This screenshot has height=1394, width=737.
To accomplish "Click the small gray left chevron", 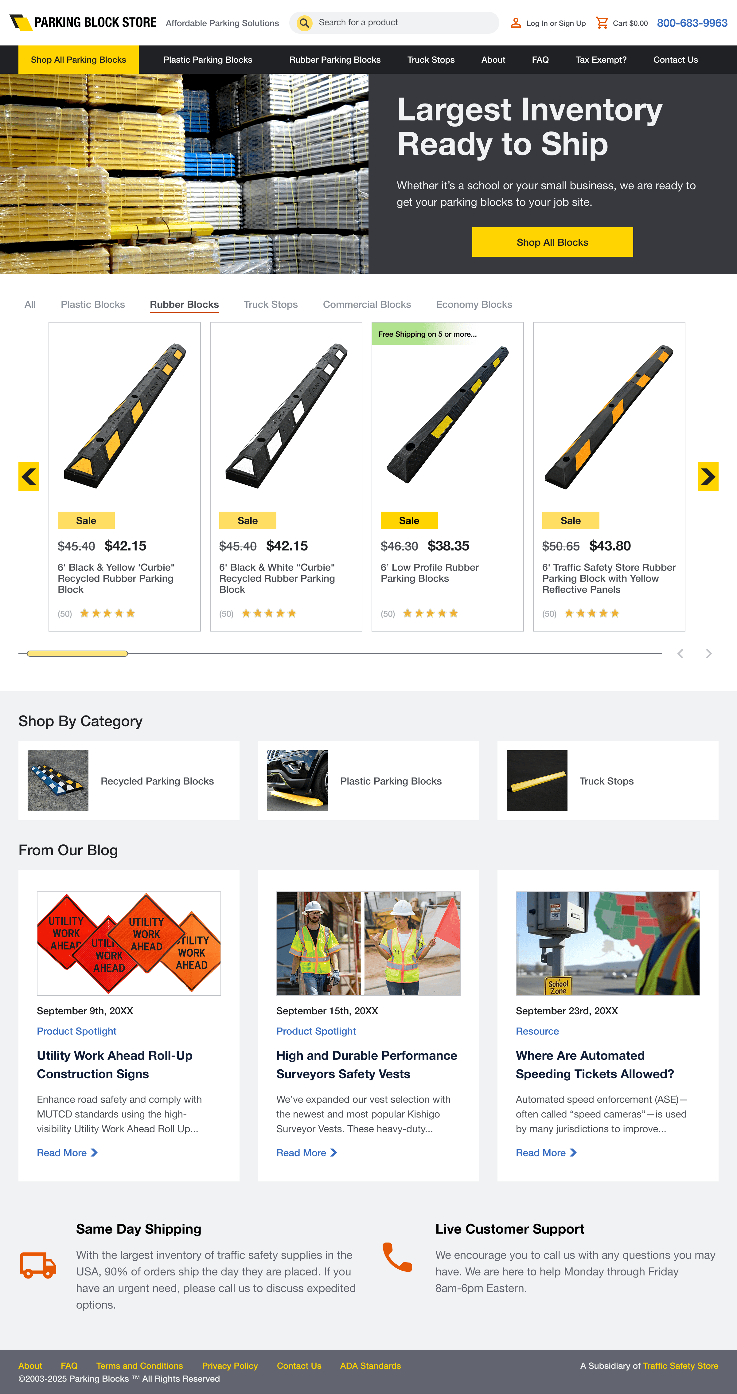I will pos(681,654).
